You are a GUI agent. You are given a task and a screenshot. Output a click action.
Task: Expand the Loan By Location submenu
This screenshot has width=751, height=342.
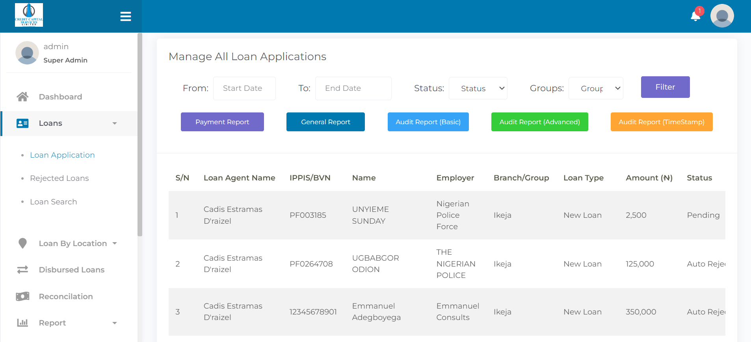pyautogui.click(x=73, y=243)
